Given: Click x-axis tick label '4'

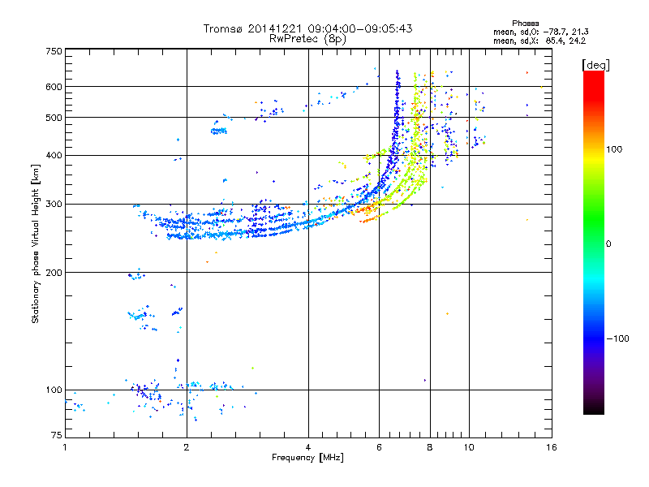Looking at the screenshot, I should coord(308,447).
